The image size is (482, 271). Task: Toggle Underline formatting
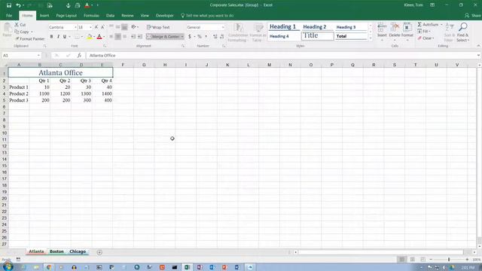(65, 37)
